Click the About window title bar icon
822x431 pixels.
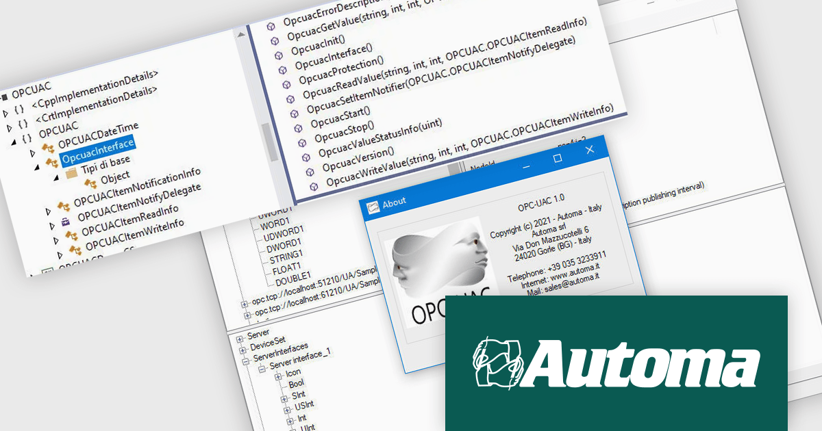(x=373, y=207)
